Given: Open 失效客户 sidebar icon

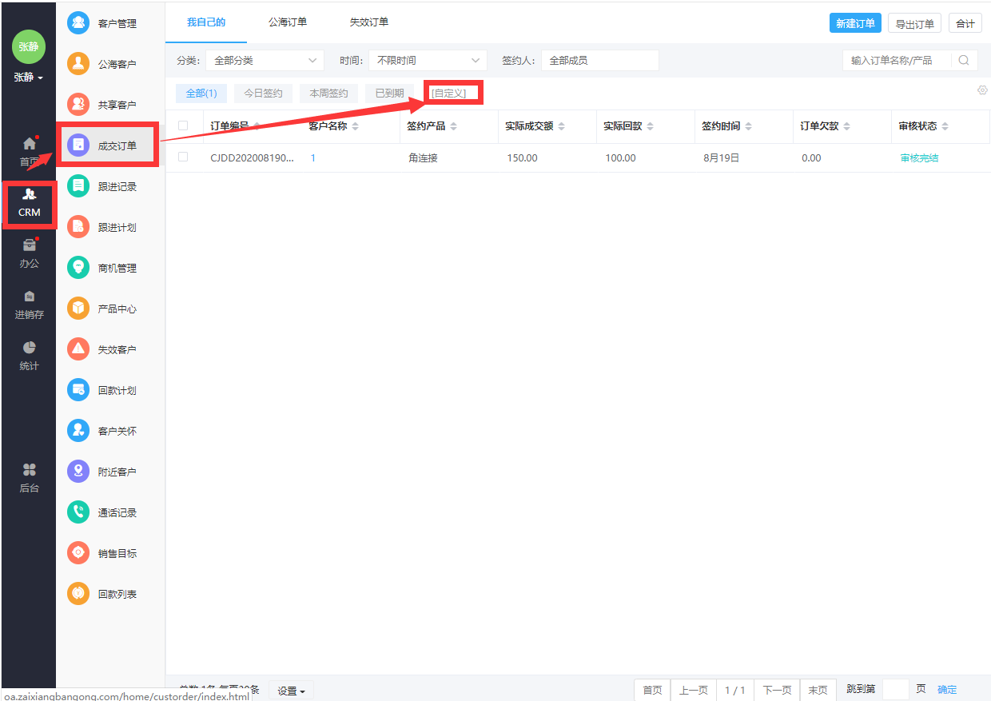Looking at the screenshot, I should pyautogui.click(x=78, y=349).
